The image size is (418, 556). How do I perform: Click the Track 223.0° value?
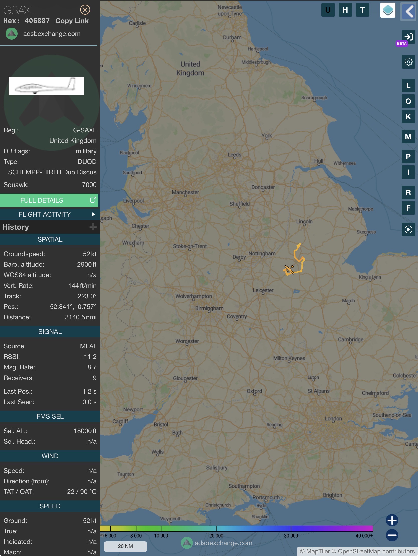click(x=87, y=296)
